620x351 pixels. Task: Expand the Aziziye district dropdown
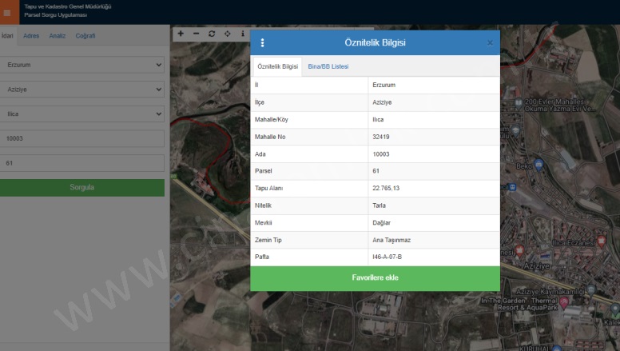click(82, 90)
